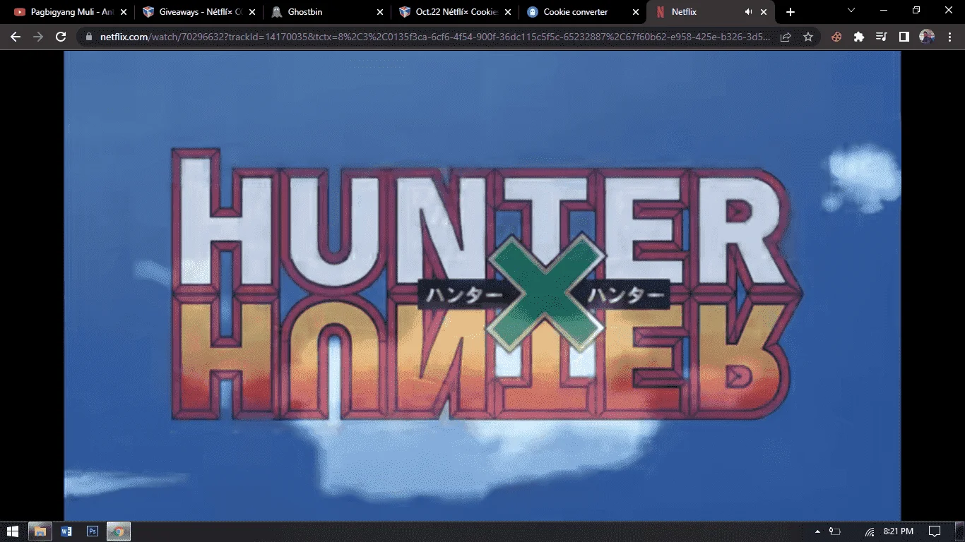Image resolution: width=965 pixels, height=542 pixels.
Task: Select the Chrome taskbar icon
Action: (x=119, y=531)
